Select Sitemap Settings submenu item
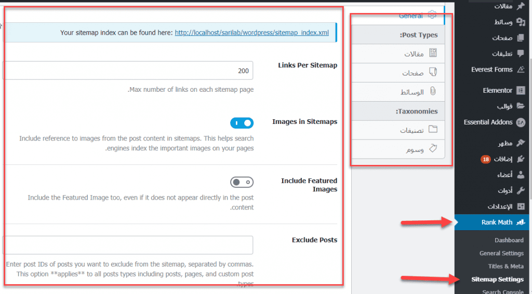The height and width of the screenshot is (294, 532). 497,279
